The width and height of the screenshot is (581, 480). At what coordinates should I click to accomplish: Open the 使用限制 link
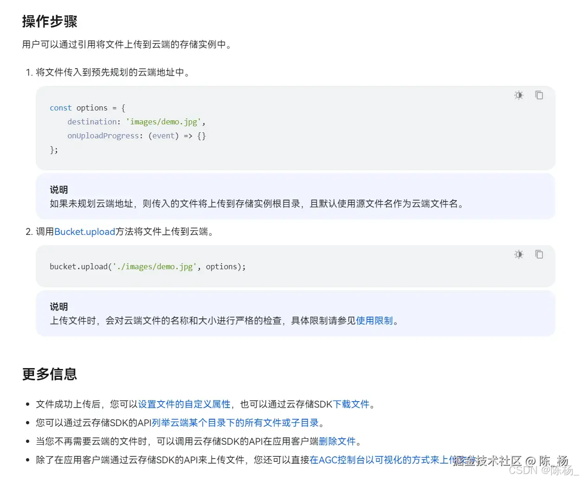(x=374, y=321)
